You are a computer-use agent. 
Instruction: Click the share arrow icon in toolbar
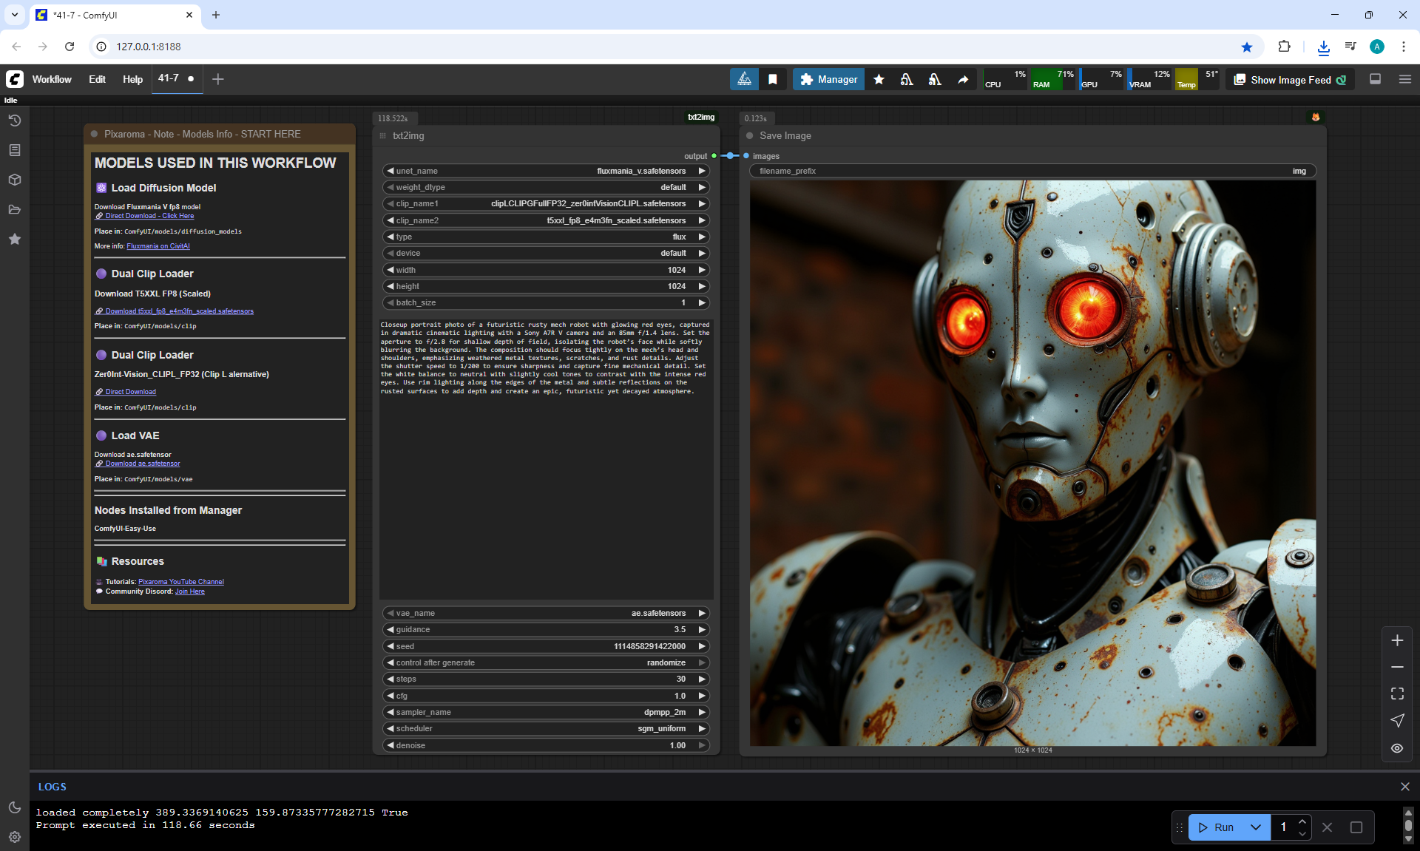coord(962,79)
